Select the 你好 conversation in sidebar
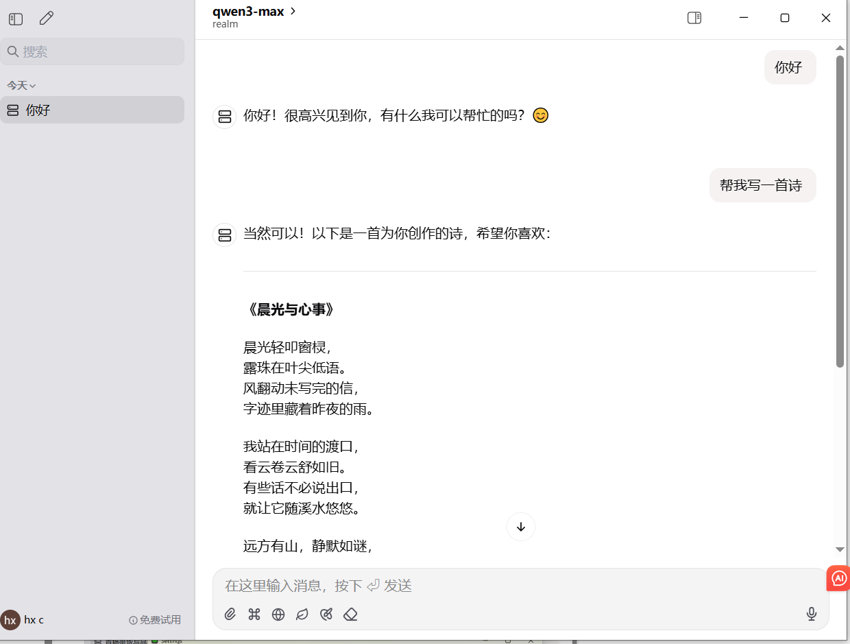Viewport: 850px width, 644px height. click(x=93, y=110)
